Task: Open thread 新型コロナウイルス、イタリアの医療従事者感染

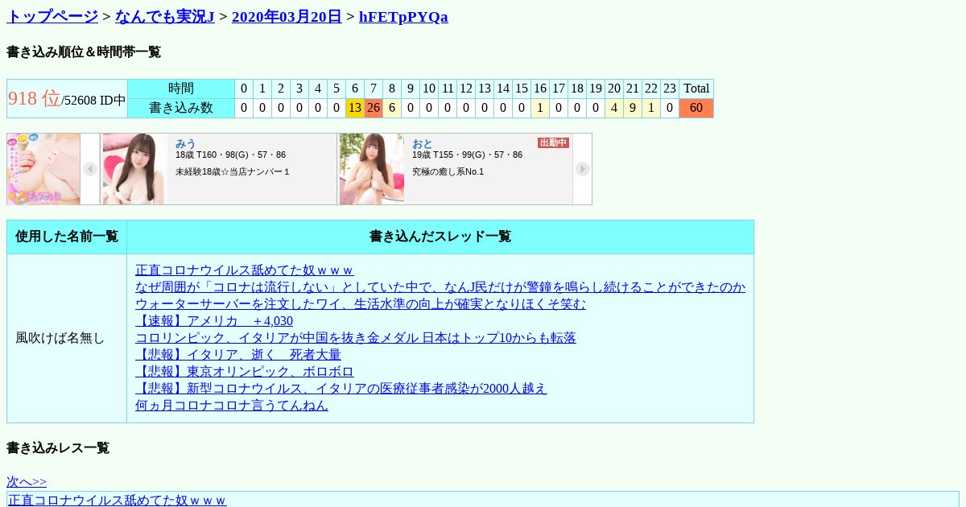Action: click(x=341, y=389)
